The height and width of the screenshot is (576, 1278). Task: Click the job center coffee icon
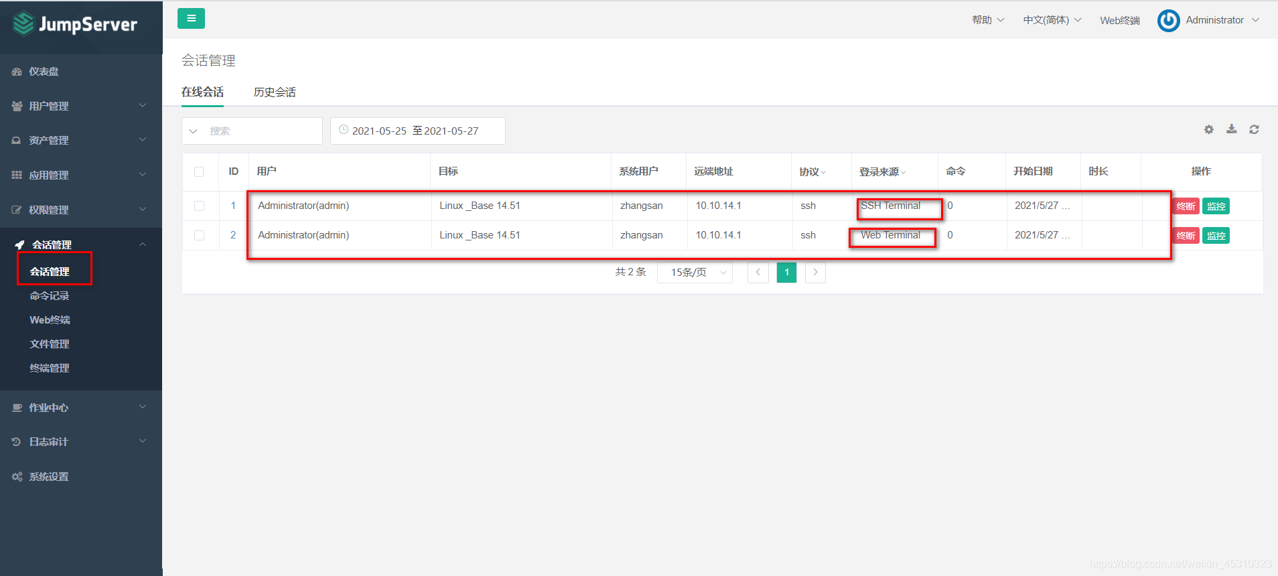(x=17, y=407)
